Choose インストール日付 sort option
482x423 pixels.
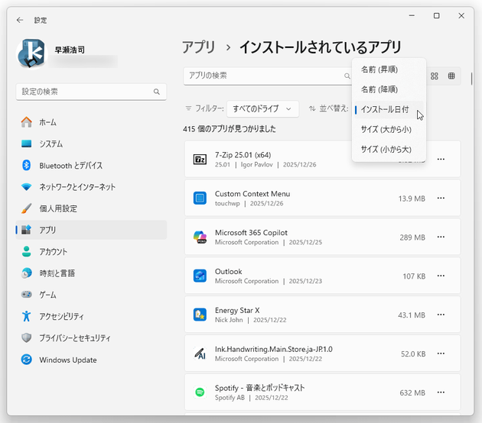tap(389, 109)
